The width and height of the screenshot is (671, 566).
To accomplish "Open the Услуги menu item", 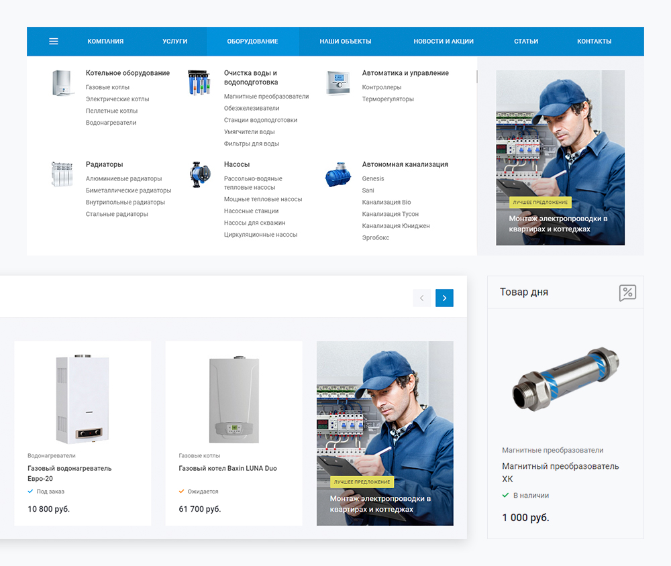I will (x=174, y=42).
